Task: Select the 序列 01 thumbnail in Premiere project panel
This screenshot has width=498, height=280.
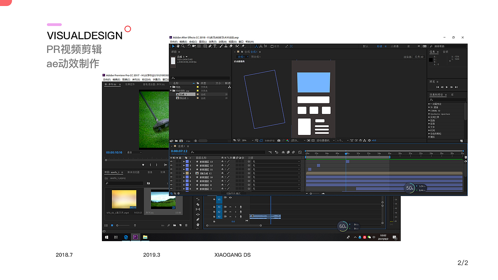Action: click(x=163, y=199)
